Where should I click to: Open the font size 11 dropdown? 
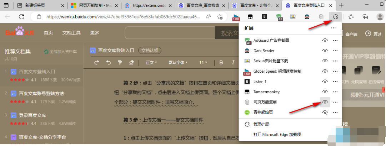[x=203, y=63]
